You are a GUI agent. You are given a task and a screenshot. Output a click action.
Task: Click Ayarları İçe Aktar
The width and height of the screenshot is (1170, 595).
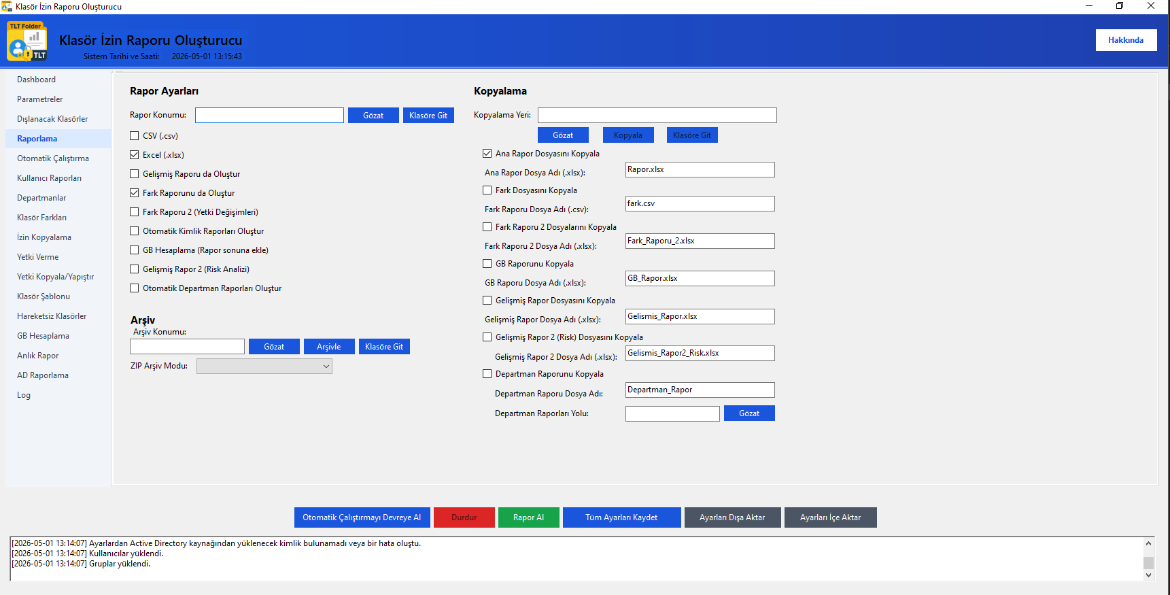[830, 517]
